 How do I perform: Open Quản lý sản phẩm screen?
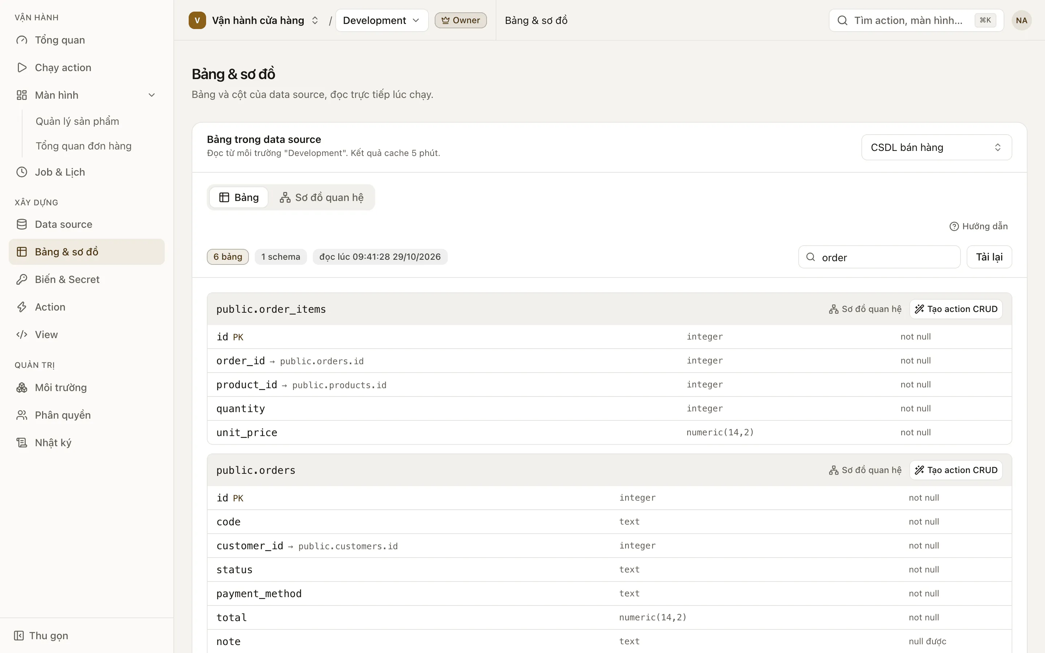pyautogui.click(x=77, y=122)
